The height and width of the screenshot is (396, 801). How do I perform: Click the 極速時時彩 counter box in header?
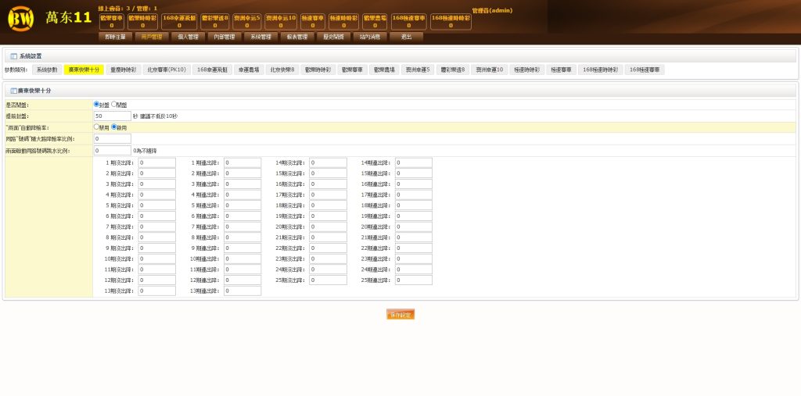tap(344, 21)
